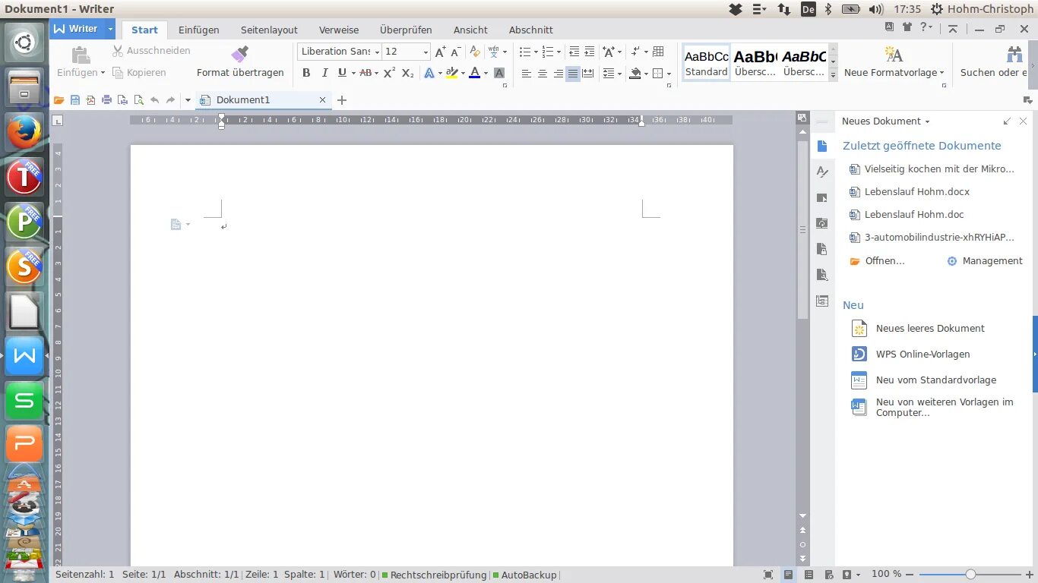Switch to the Ansicht tab
This screenshot has width=1038, height=583.
click(x=470, y=30)
